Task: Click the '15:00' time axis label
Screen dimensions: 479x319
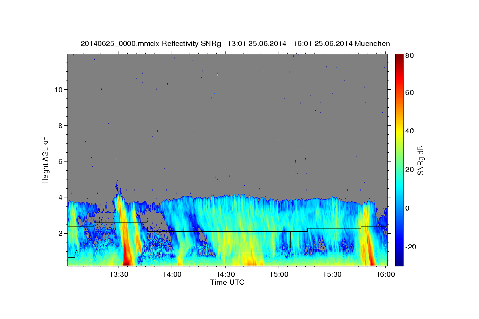Action: (x=279, y=274)
